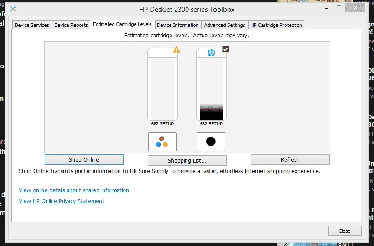
Task: Click the 682 SETUP label under black cartridge
Action: tap(211, 123)
